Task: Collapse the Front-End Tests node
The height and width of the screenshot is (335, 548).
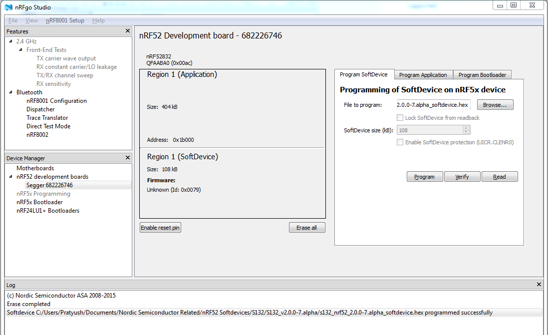Action: (20, 49)
